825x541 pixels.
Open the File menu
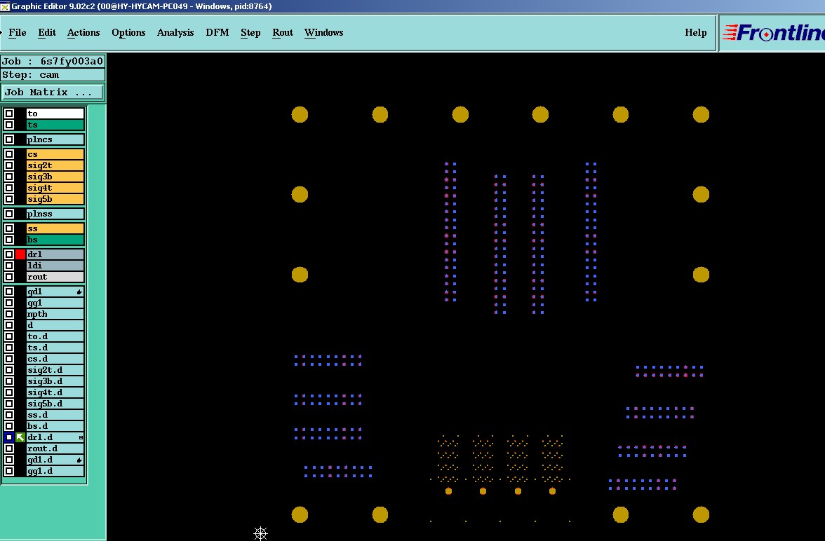18,33
